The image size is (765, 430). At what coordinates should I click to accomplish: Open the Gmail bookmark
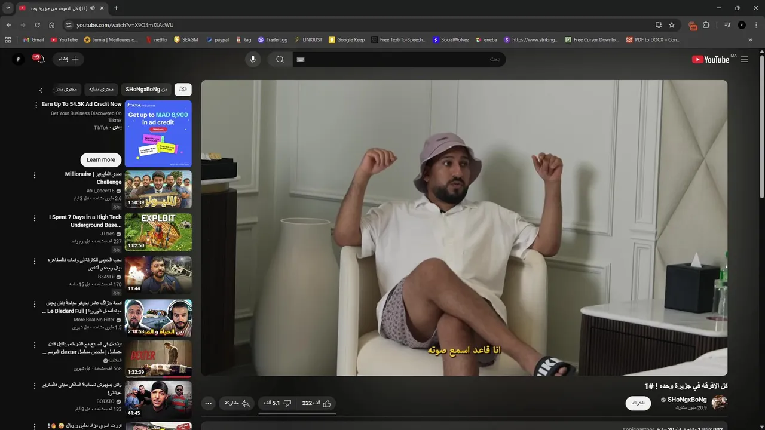(33, 40)
